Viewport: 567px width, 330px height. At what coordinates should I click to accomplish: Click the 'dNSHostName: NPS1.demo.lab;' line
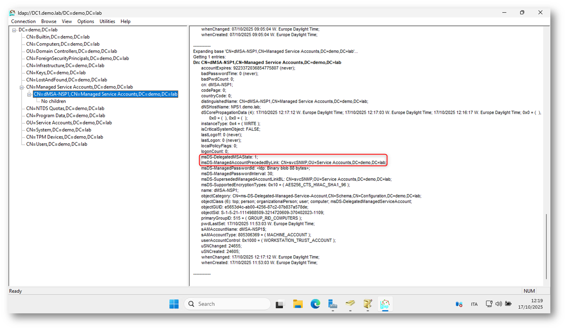tap(231, 107)
